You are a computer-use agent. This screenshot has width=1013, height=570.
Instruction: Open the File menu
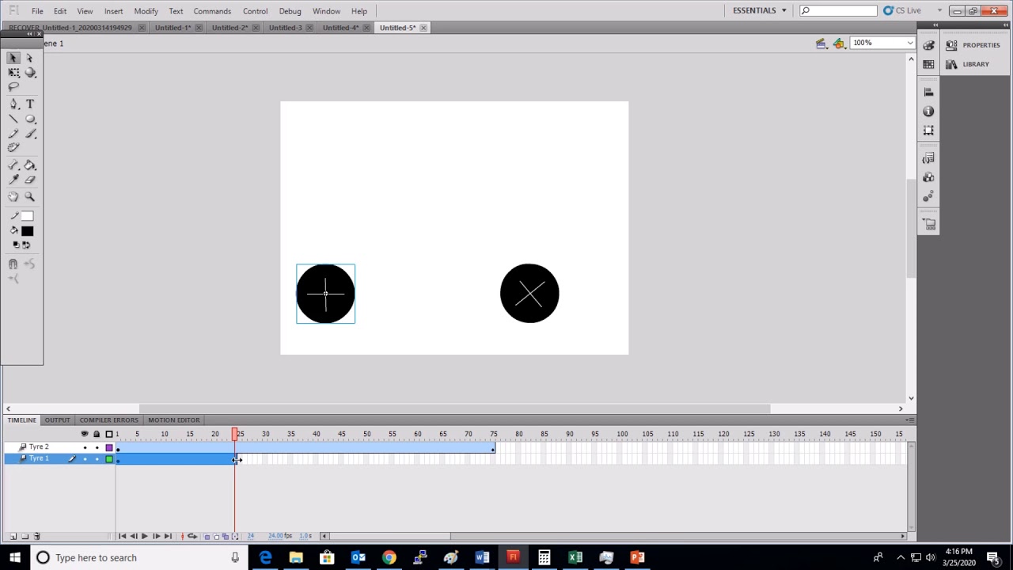click(x=37, y=11)
